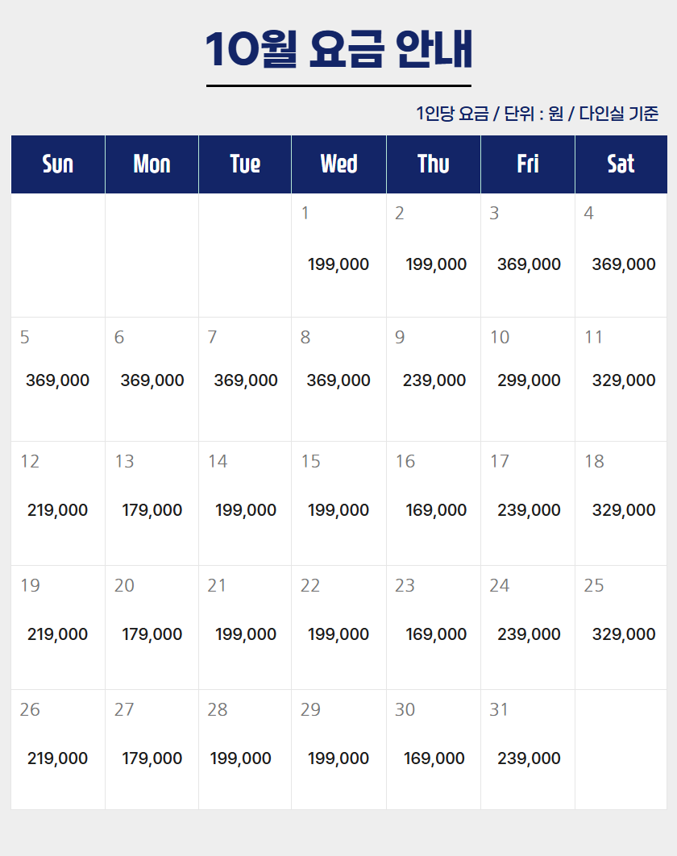Select the October 27 price 179,000
The width and height of the screenshot is (677, 856).
pos(152,758)
